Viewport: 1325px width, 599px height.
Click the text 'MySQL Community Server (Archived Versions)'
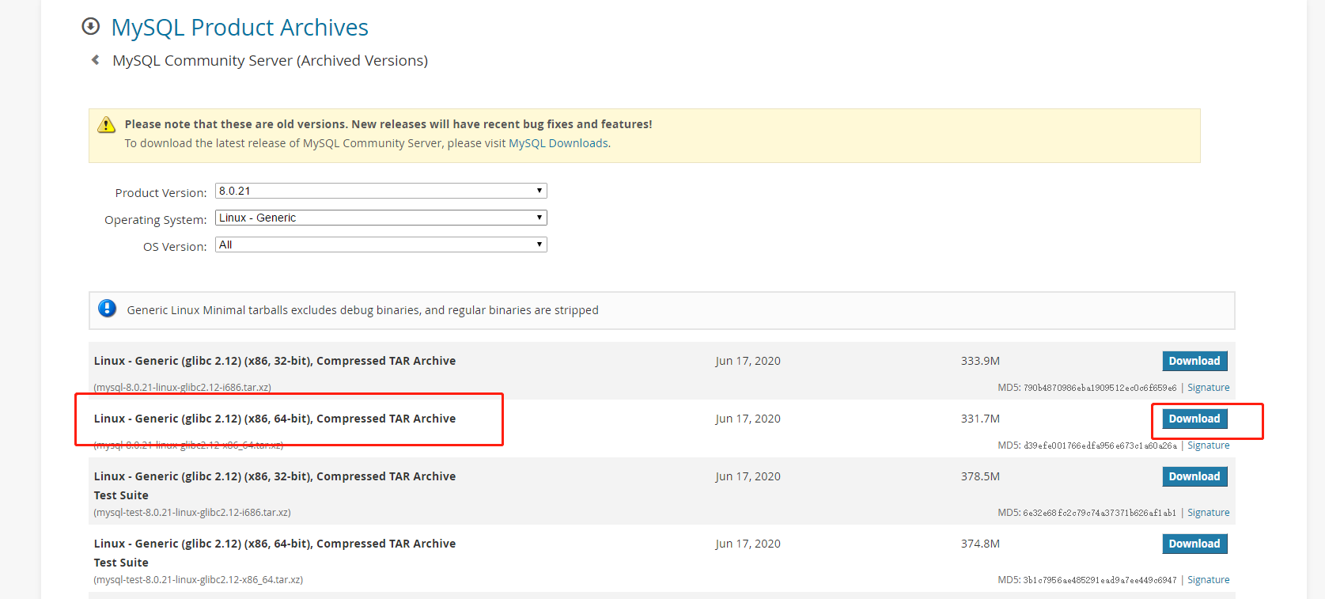270,61
